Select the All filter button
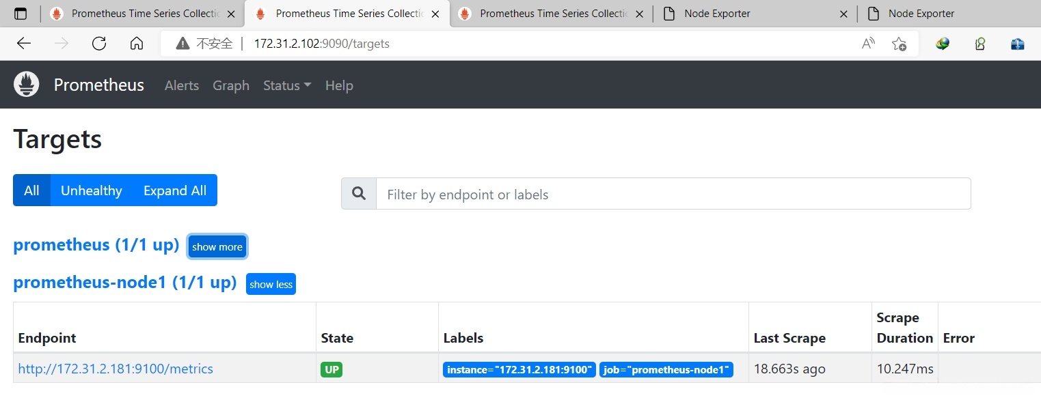1041x400 pixels. point(31,190)
